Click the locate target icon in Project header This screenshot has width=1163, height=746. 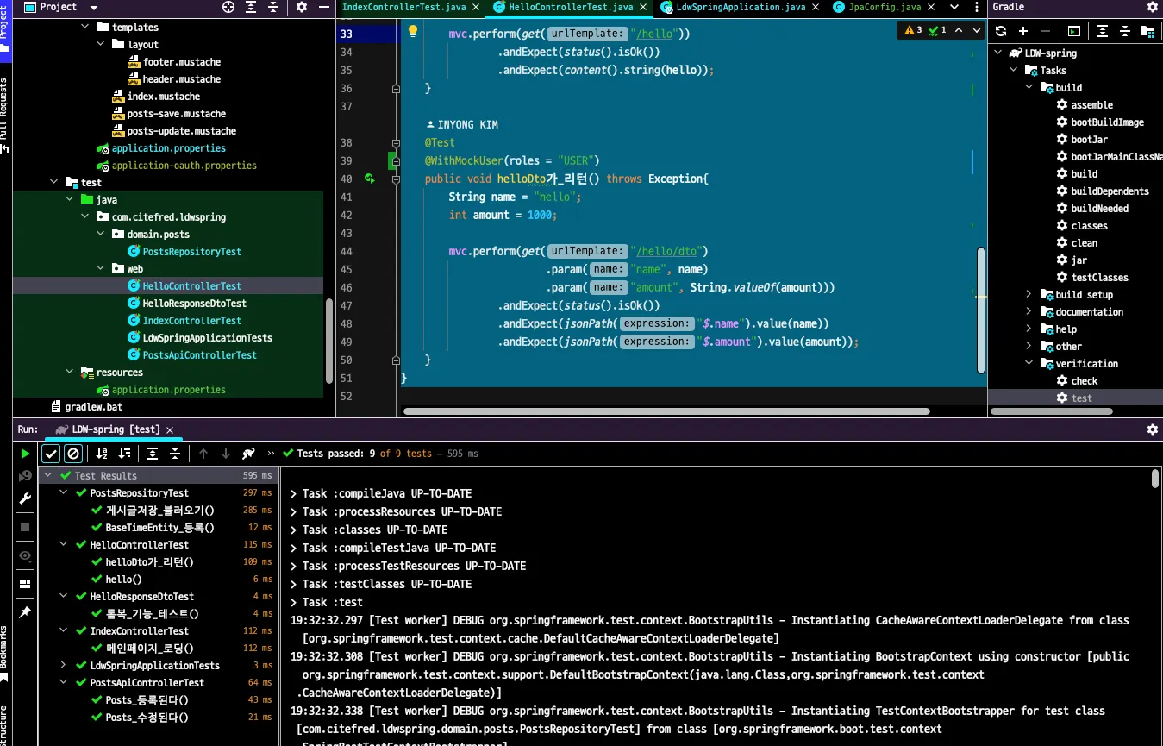tap(228, 7)
